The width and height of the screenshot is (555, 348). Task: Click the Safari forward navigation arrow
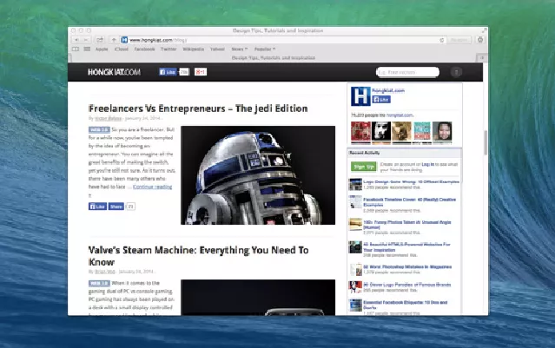click(x=86, y=39)
